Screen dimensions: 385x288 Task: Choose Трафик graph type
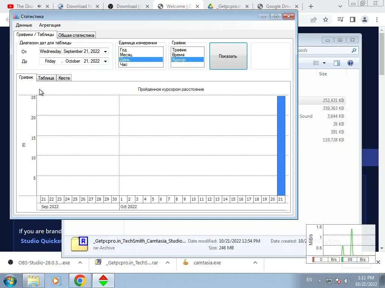pyautogui.click(x=187, y=50)
